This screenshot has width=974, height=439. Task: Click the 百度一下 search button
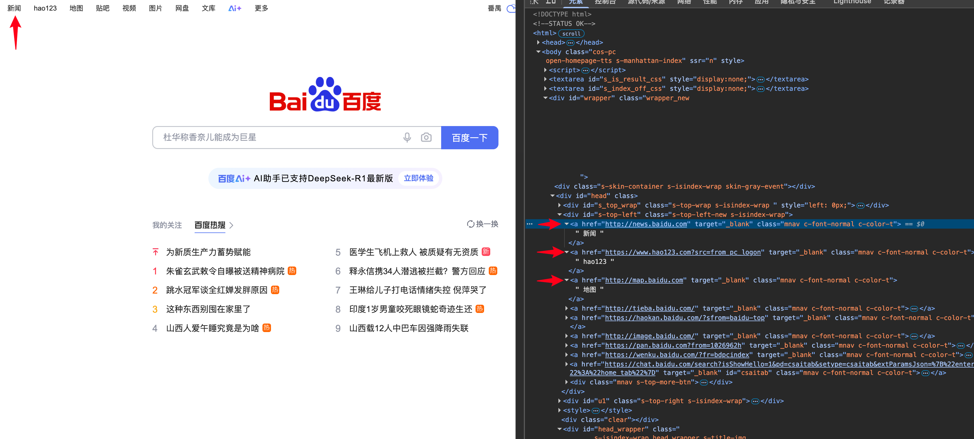click(469, 138)
